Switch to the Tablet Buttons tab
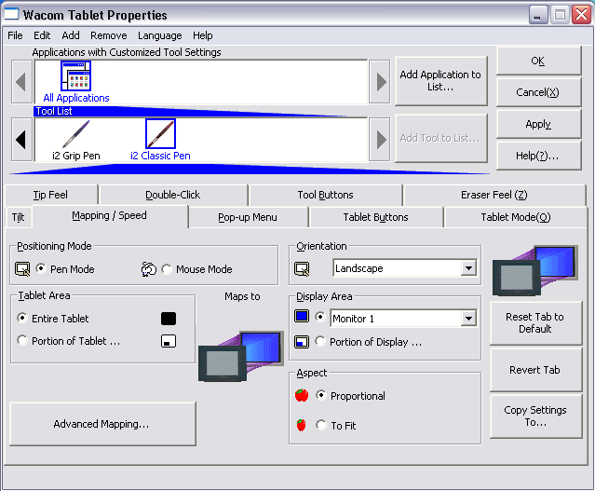 (375, 217)
